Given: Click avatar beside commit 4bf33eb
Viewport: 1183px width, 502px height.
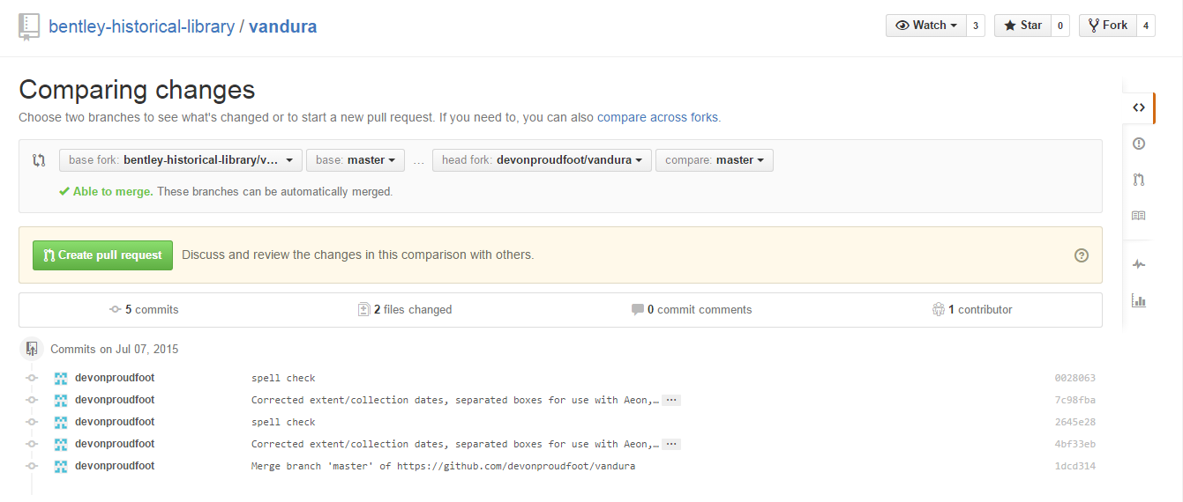Looking at the screenshot, I should click(x=61, y=444).
